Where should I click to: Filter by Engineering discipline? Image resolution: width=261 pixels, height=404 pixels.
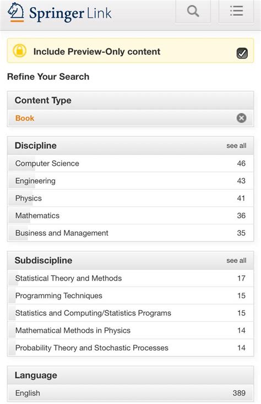click(130, 181)
